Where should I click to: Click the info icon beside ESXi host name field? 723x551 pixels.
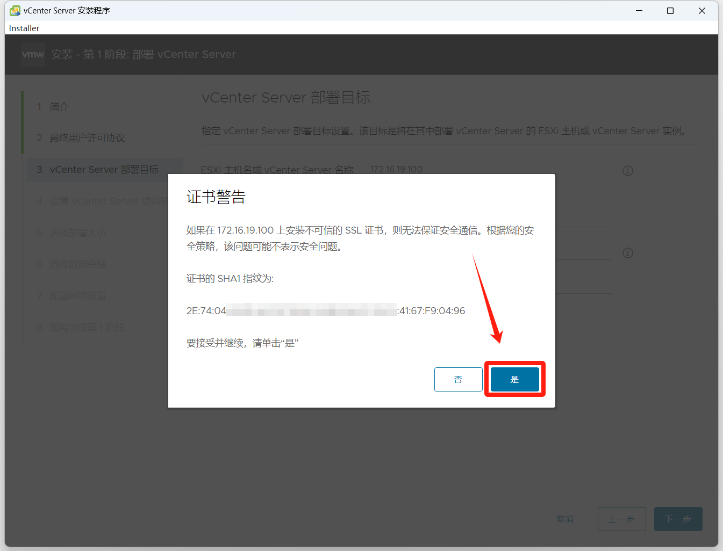(x=627, y=171)
